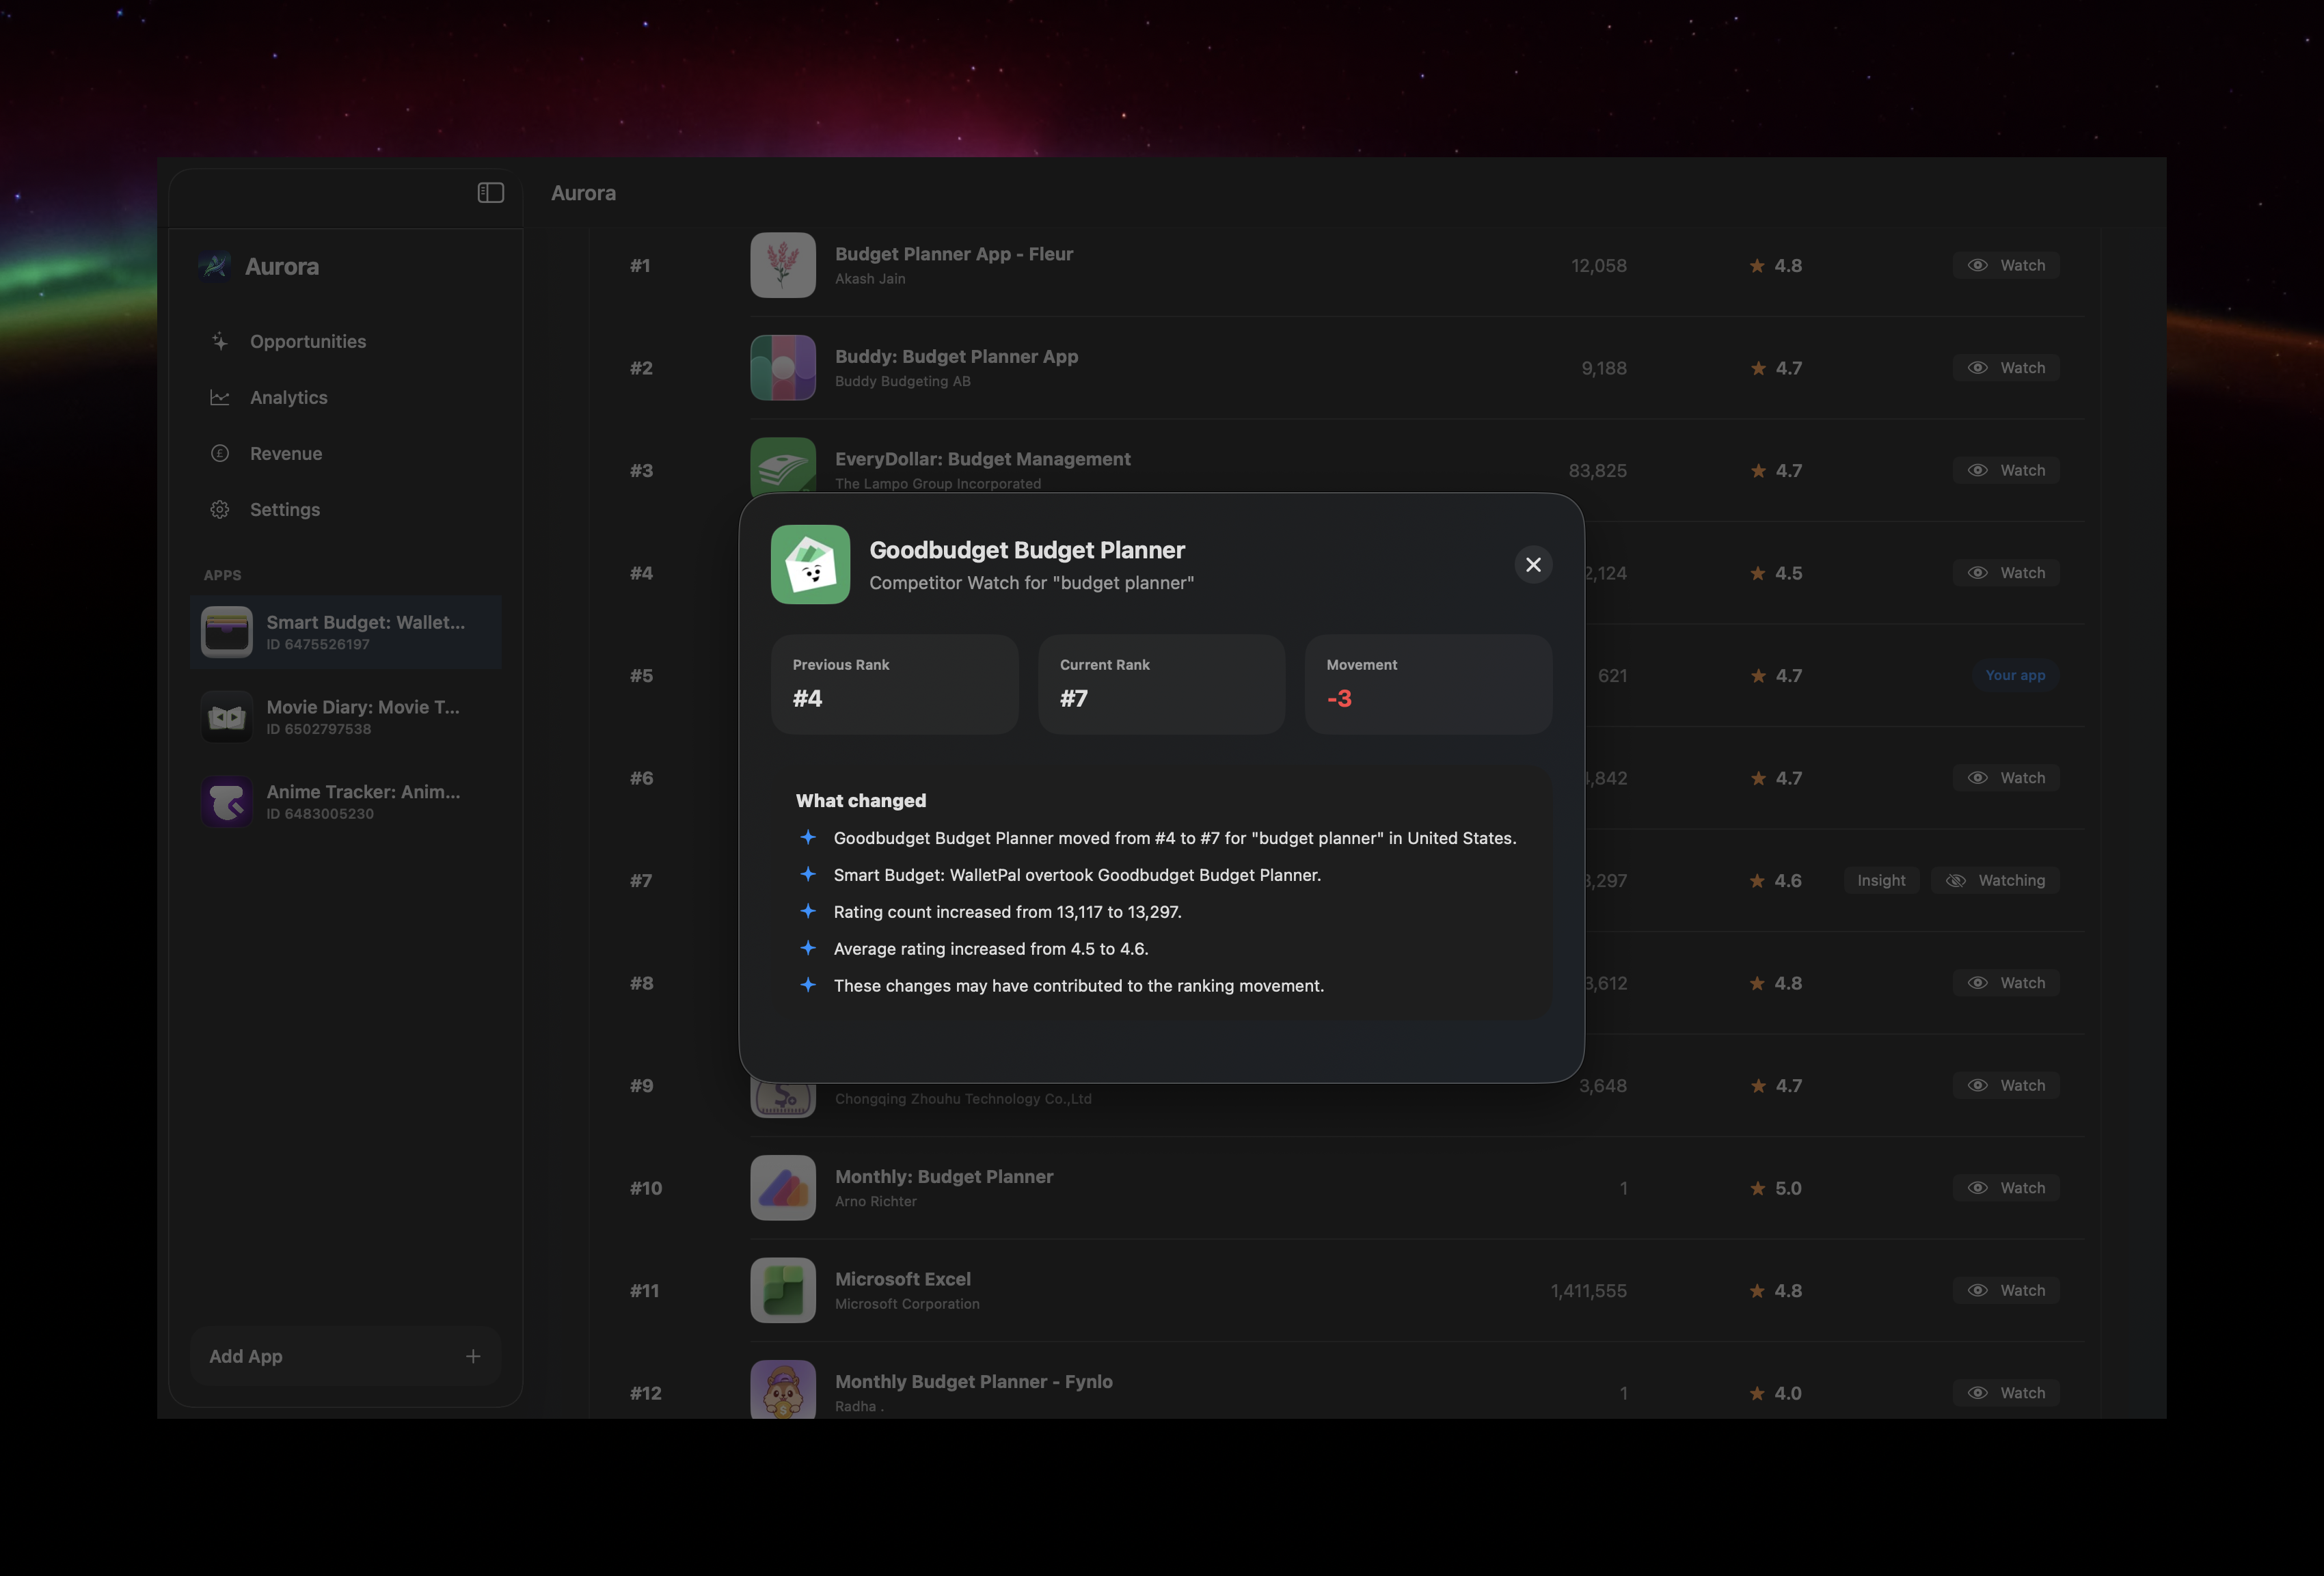The width and height of the screenshot is (2324, 1576).
Task: Click the Analytics chart icon
Action: pyautogui.click(x=220, y=397)
